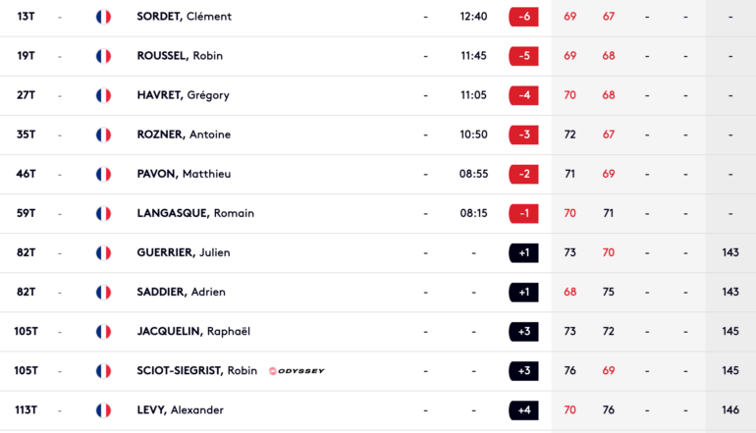Open GUERRIER, Julien player page
Viewport: 756px width, 433px height.
tap(184, 252)
